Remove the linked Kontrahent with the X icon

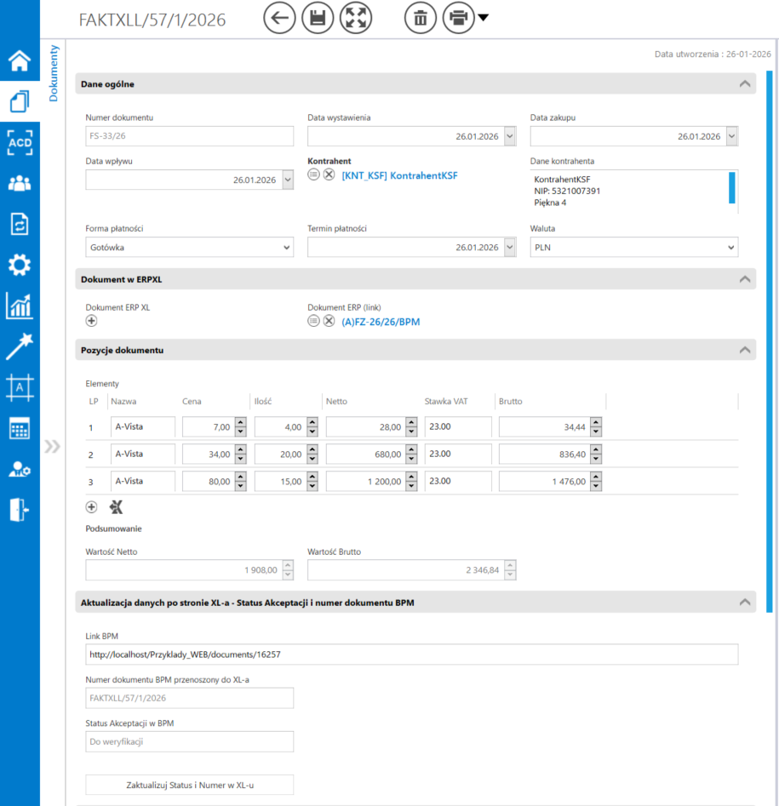329,174
